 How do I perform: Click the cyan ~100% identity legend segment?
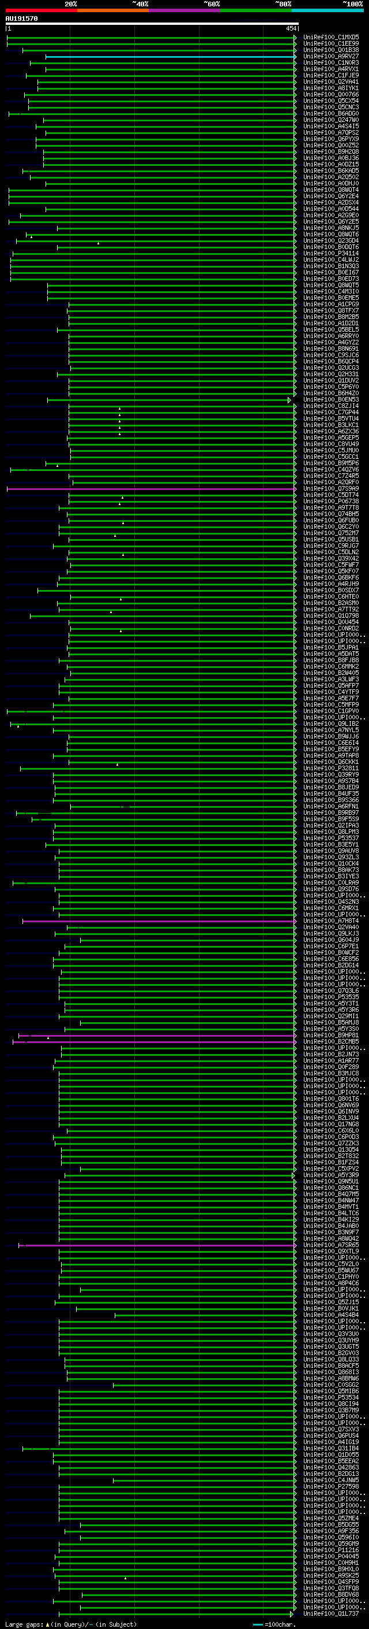tap(327, 10)
